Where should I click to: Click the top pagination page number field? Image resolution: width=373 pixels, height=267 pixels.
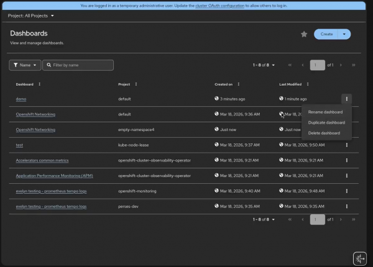point(317,65)
